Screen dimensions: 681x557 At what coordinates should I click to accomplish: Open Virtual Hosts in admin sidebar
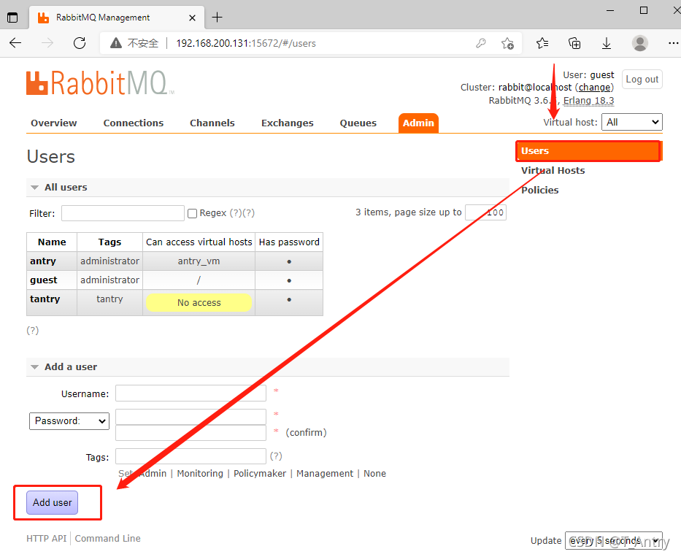pos(553,170)
